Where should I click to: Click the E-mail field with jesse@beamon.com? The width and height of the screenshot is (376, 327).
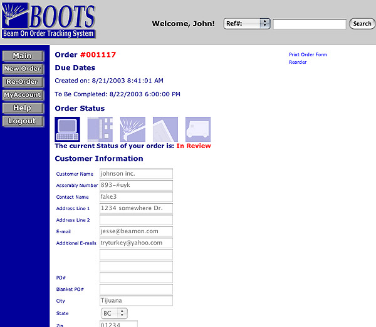coord(136,231)
